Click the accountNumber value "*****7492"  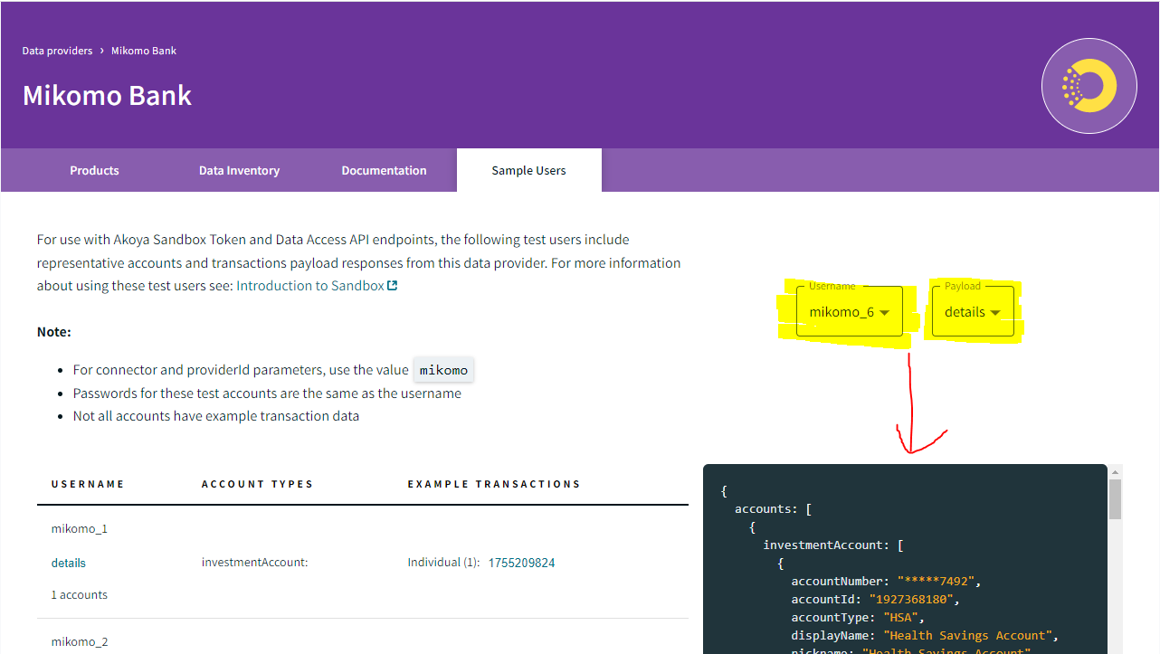(938, 581)
